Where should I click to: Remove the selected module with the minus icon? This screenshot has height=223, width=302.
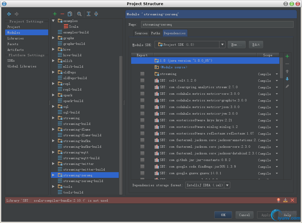pos(62,14)
